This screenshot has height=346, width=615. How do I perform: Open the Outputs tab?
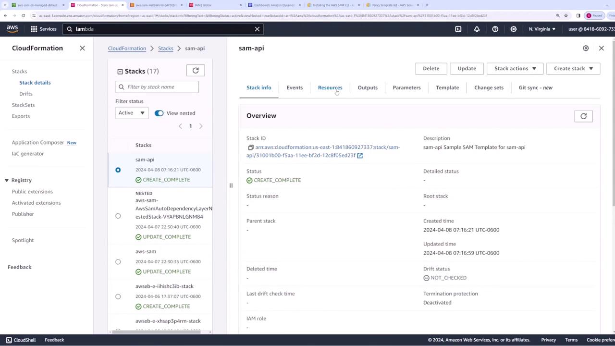point(368,87)
